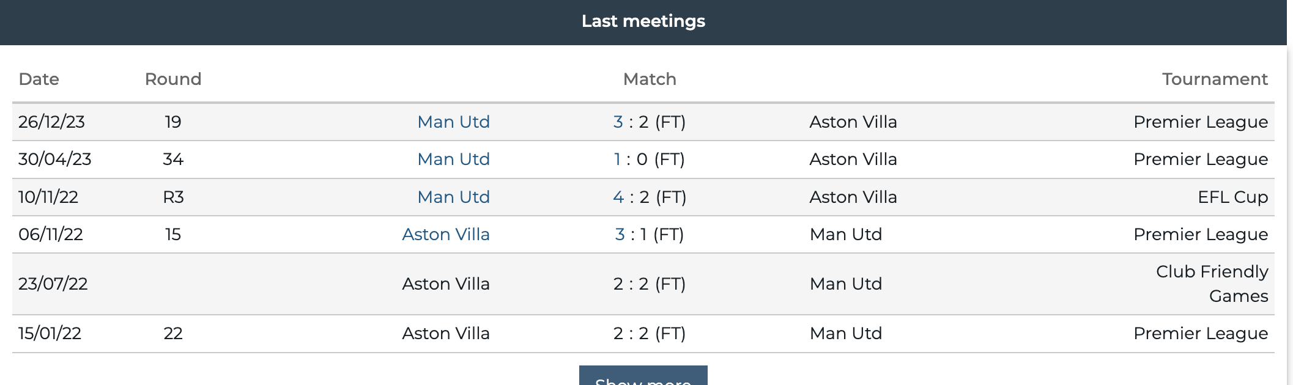Open the 1 : 0 (FT) score
Screen dimensions: 1293x385
(649, 159)
